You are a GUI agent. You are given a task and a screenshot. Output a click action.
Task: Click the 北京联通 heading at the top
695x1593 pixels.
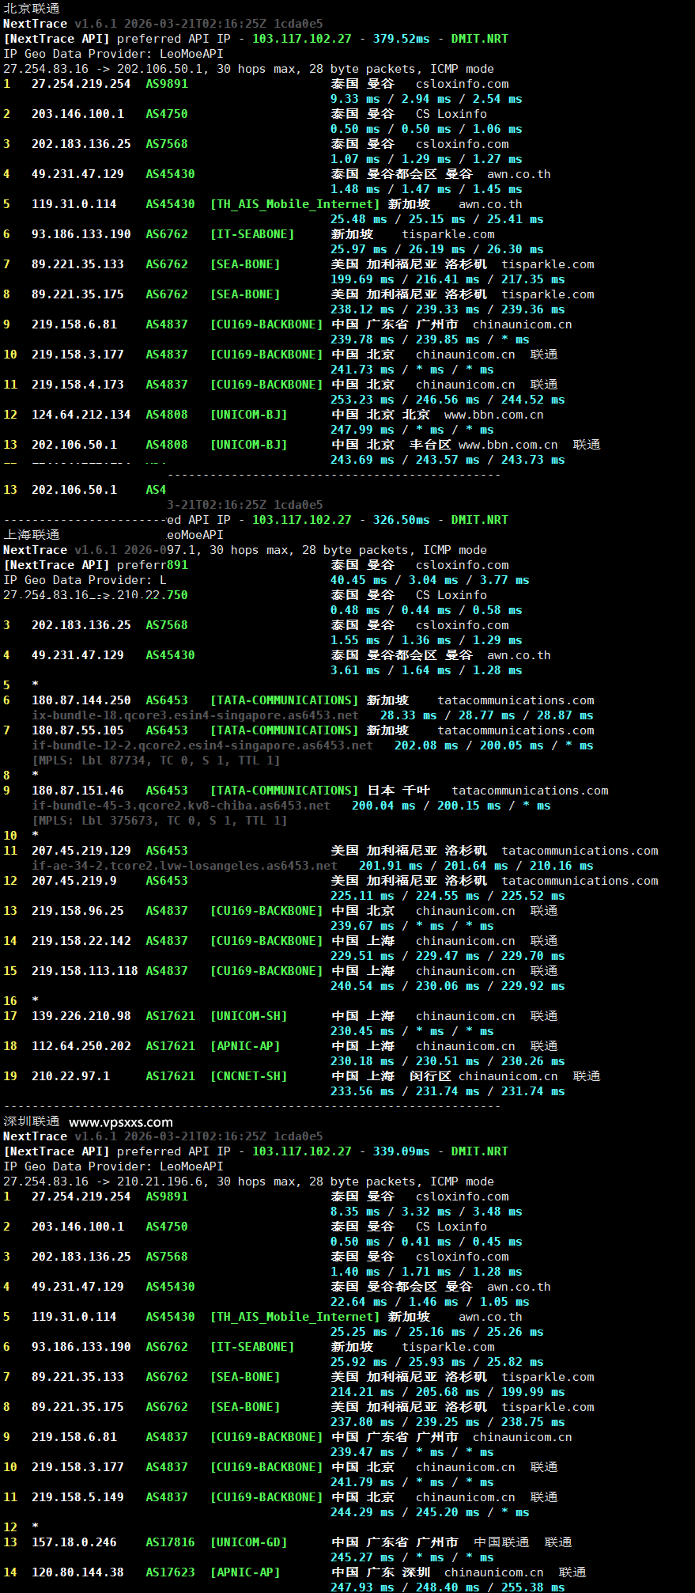tap(32, 9)
